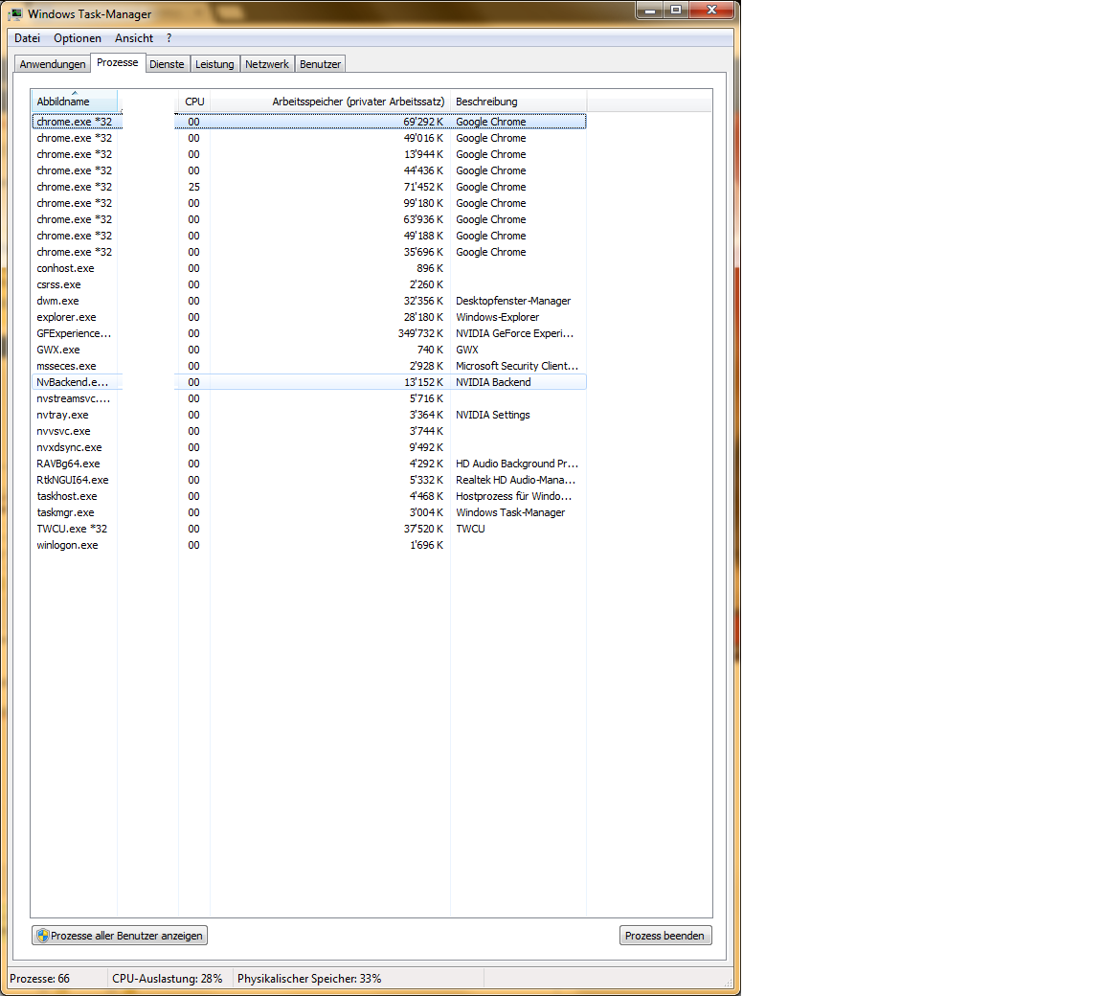Viewport: 1103px width, 996px height.
Task: Click the shield icon on Prozesse aller Benutzer
Action: point(43,936)
